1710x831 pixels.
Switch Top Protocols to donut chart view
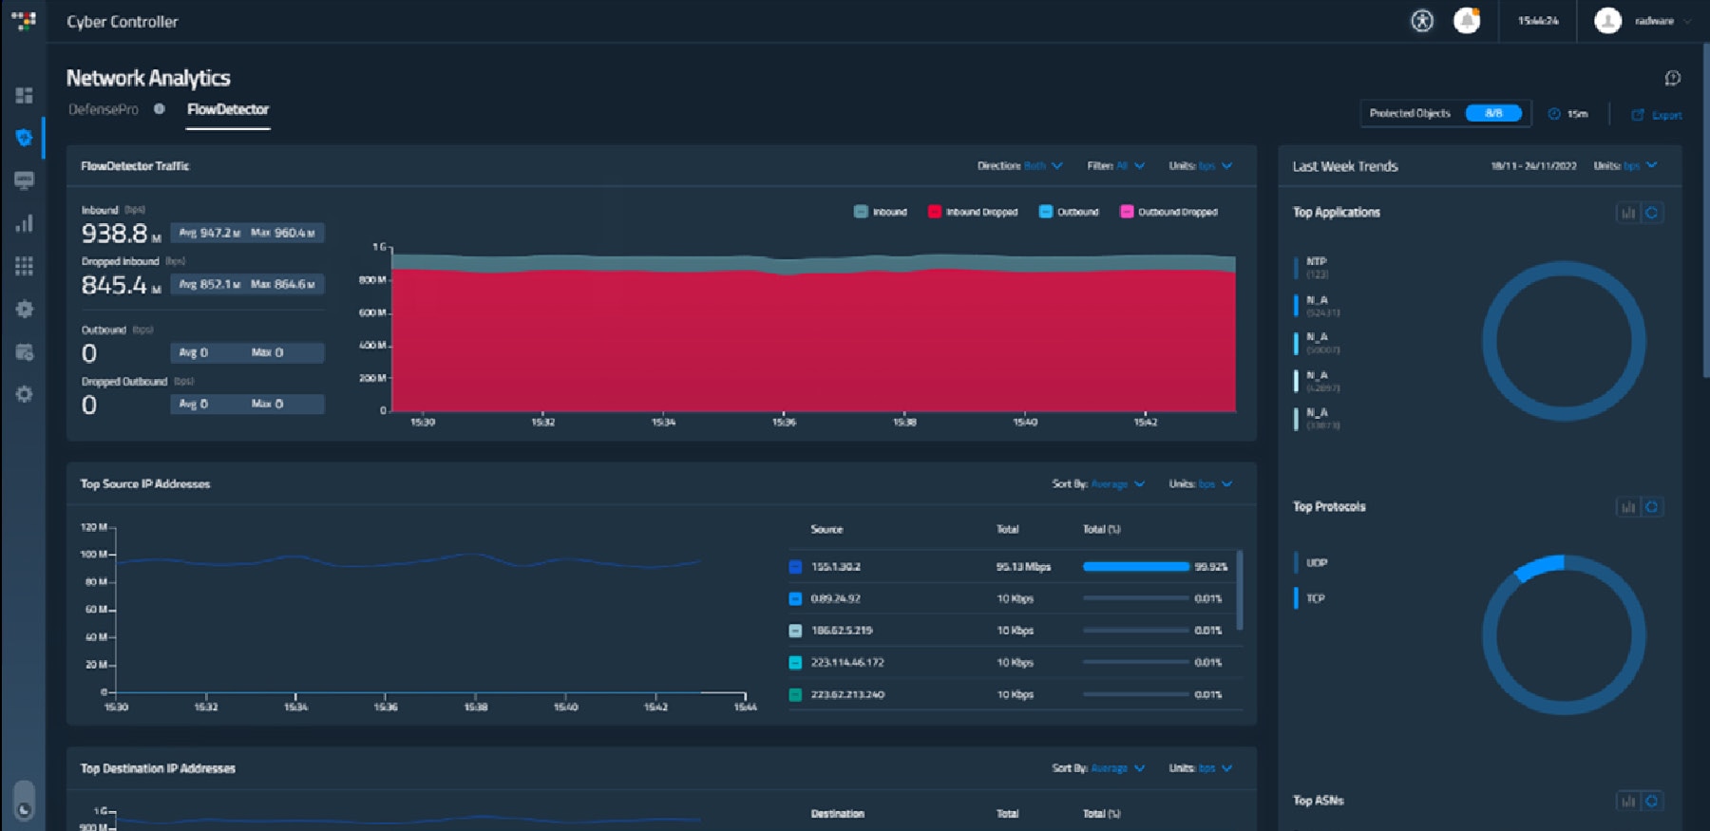(x=1652, y=507)
